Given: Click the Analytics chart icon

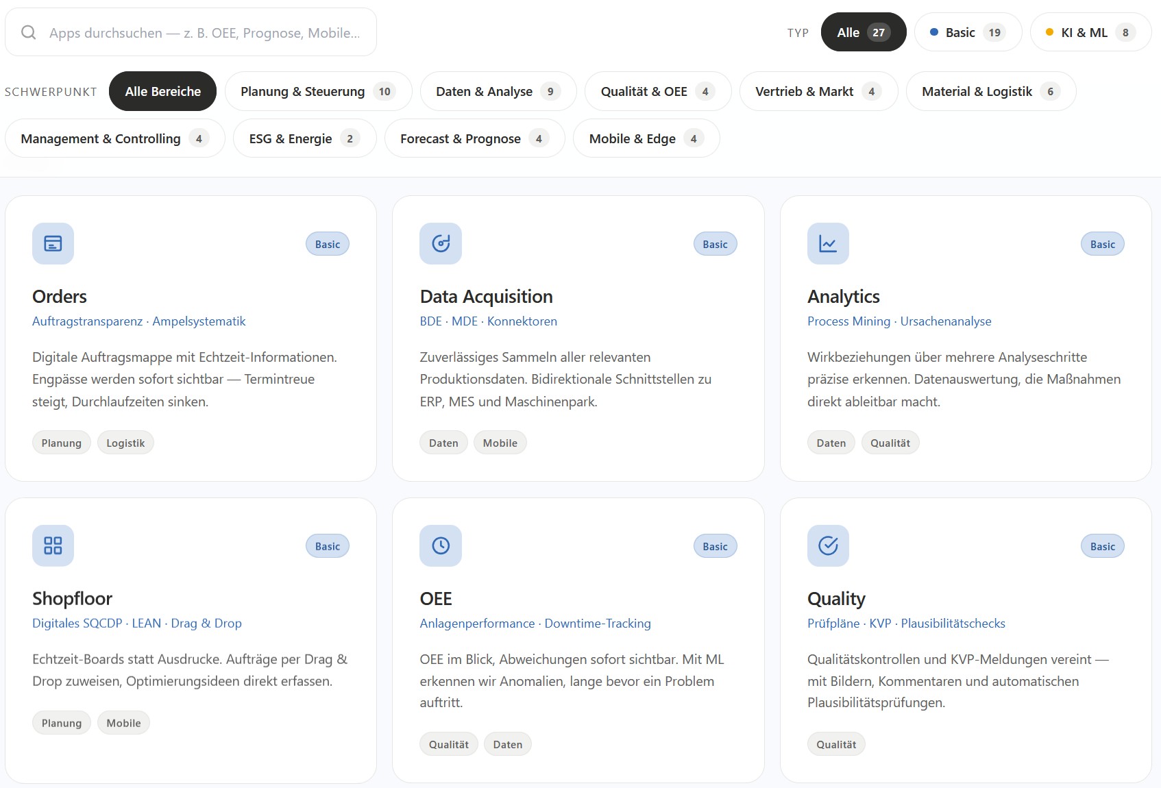Looking at the screenshot, I should tap(828, 243).
